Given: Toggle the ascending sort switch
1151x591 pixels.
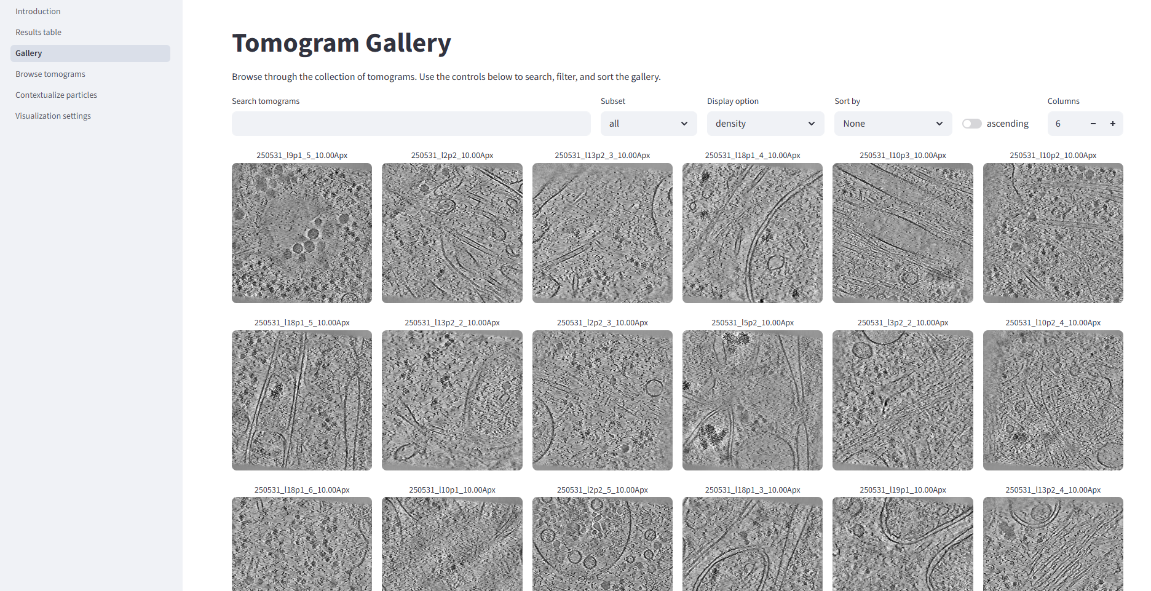Looking at the screenshot, I should point(971,124).
